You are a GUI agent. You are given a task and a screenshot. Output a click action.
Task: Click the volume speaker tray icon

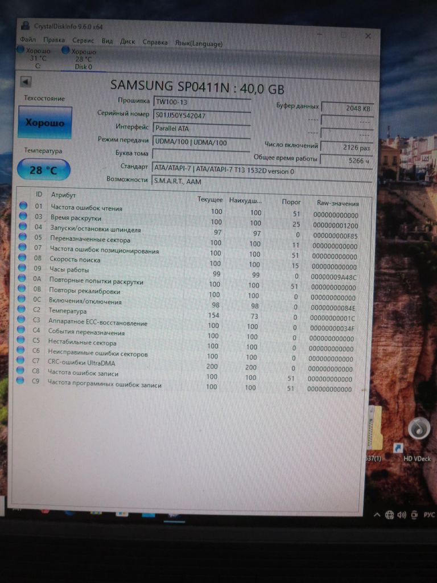pos(402,515)
